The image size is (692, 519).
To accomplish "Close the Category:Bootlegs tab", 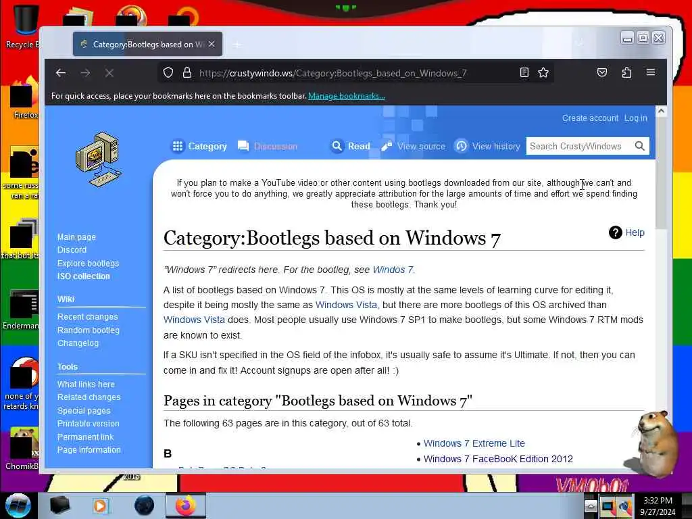I will click(212, 44).
